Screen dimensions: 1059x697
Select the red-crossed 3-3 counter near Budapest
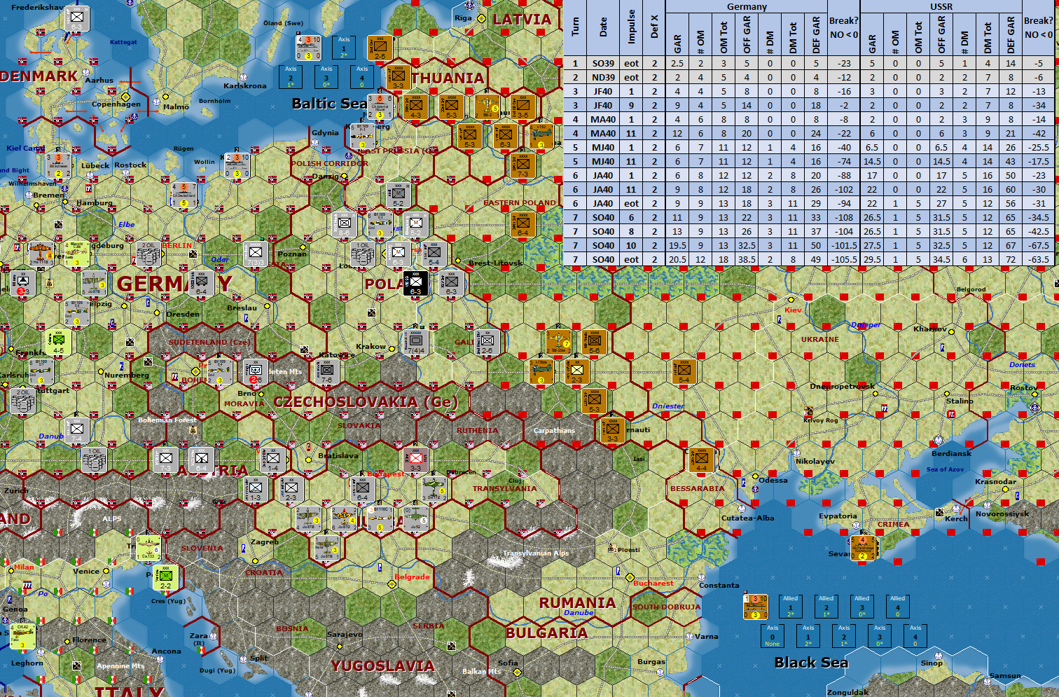point(416,460)
